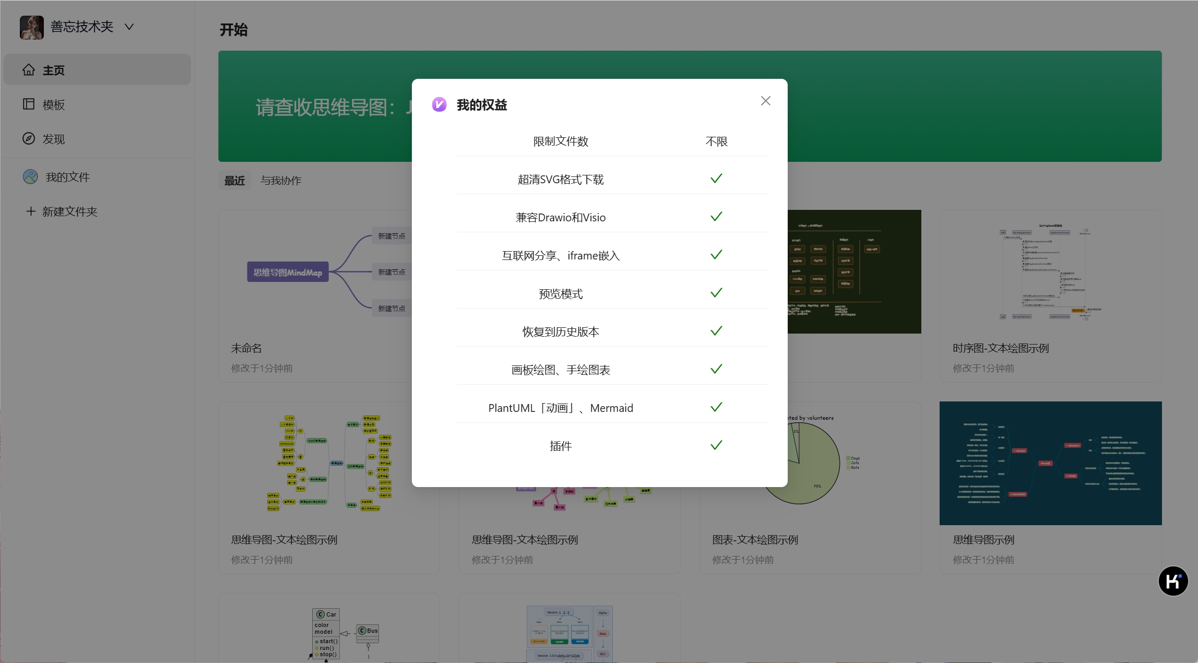Image resolution: width=1198 pixels, height=663 pixels.
Task: Open the 时序图-文本绘图示例 thumbnail
Action: pyautogui.click(x=1051, y=271)
